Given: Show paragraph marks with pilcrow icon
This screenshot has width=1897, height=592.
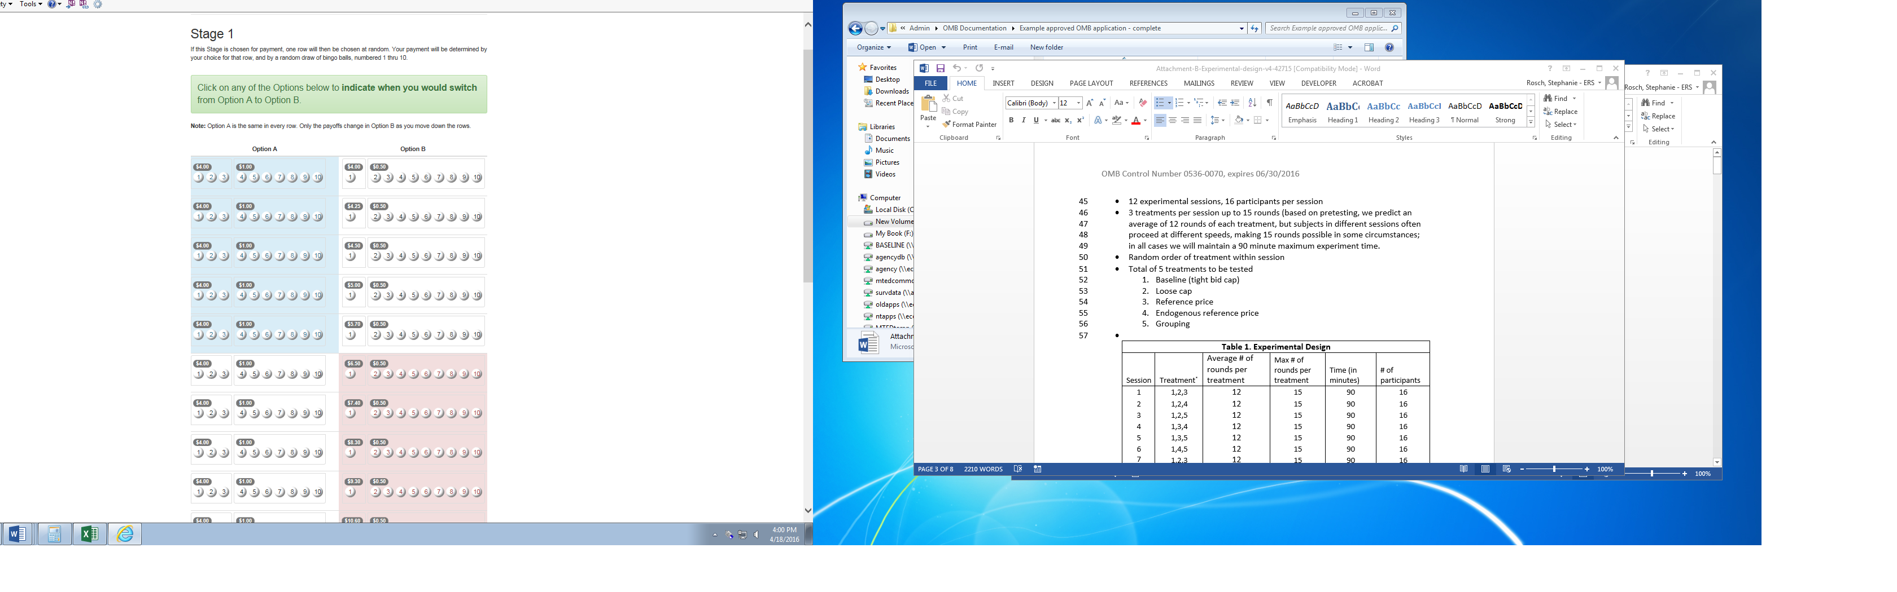Looking at the screenshot, I should tap(1269, 103).
